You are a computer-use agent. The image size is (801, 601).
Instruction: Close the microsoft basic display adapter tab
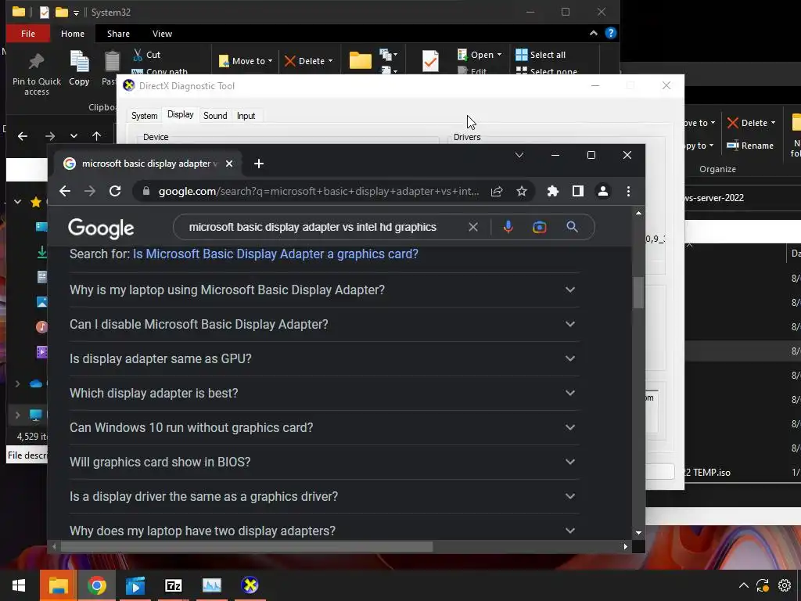[x=229, y=164]
